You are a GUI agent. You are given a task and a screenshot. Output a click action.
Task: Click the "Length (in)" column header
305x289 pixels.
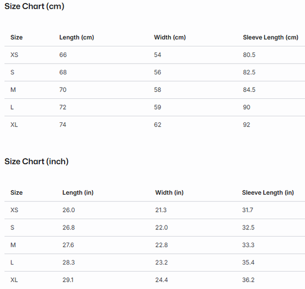[78, 193]
